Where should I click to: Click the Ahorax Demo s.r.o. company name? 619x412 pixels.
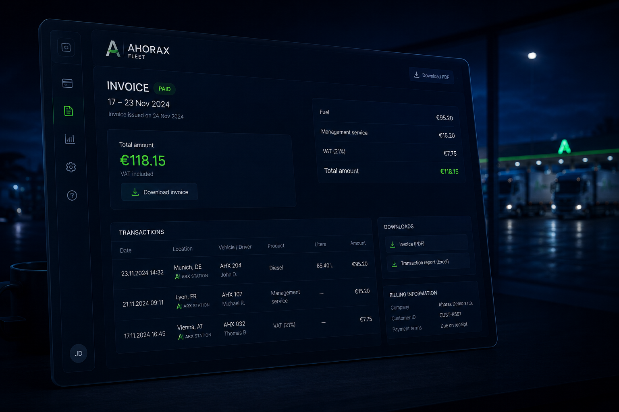pyautogui.click(x=456, y=304)
